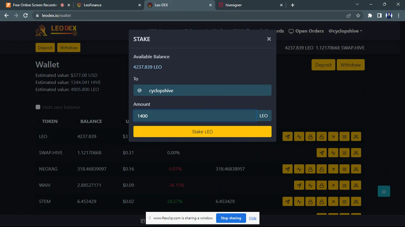Check Hide zero balance checkbox
Image resolution: width=405 pixels, height=227 pixels.
tap(38, 107)
